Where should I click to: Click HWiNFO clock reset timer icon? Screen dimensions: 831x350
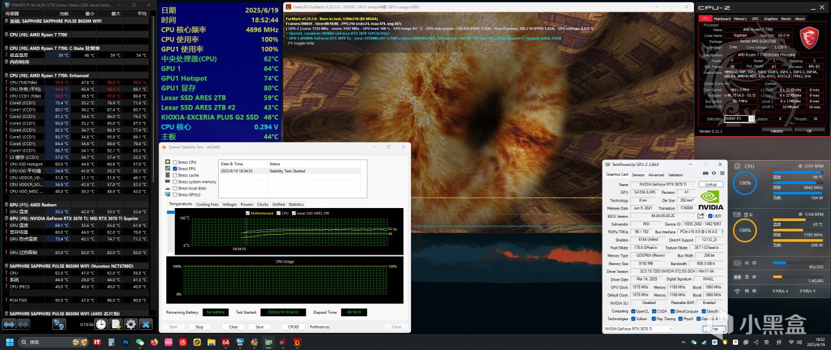point(101,324)
